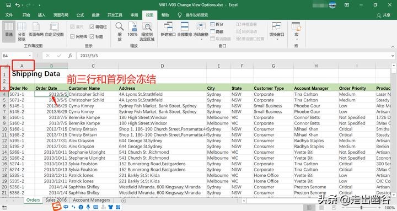The height and width of the screenshot is (211, 397).
Task: Uncheck the 标题 headings checkbox
Action: pyautogui.click(x=92, y=36)
